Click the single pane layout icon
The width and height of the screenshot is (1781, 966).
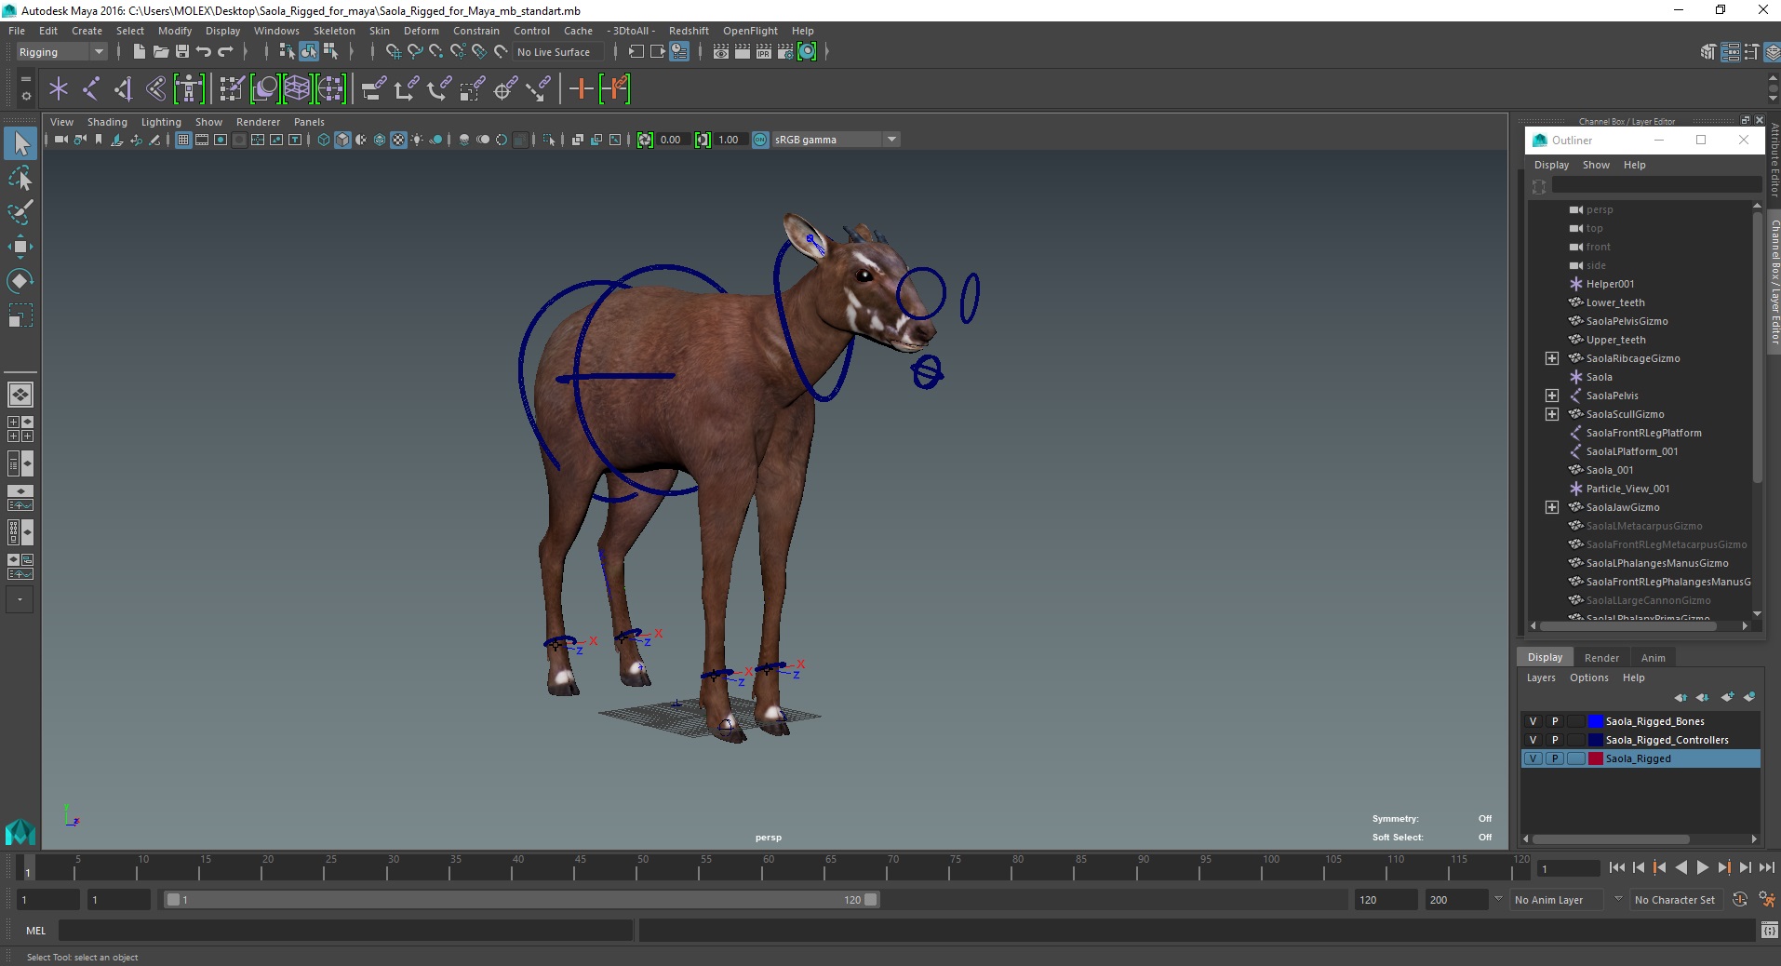pos(20,395)
